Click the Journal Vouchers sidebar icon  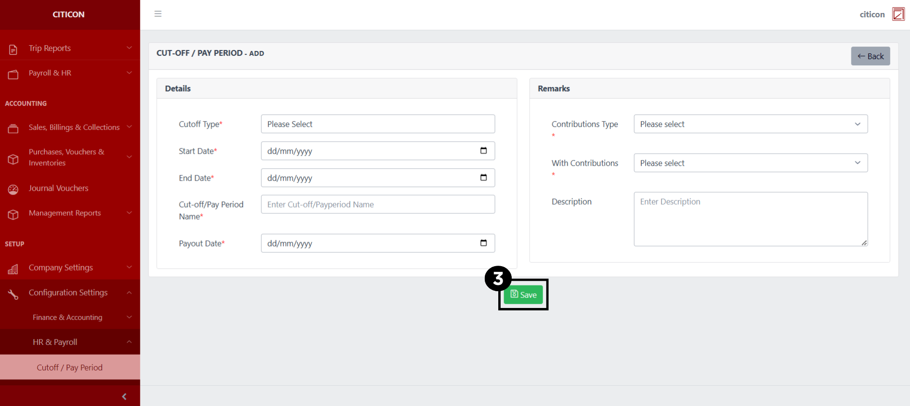click(x=13, y=189)
